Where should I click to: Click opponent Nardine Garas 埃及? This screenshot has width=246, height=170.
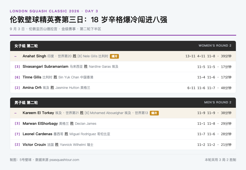[104, 67]
